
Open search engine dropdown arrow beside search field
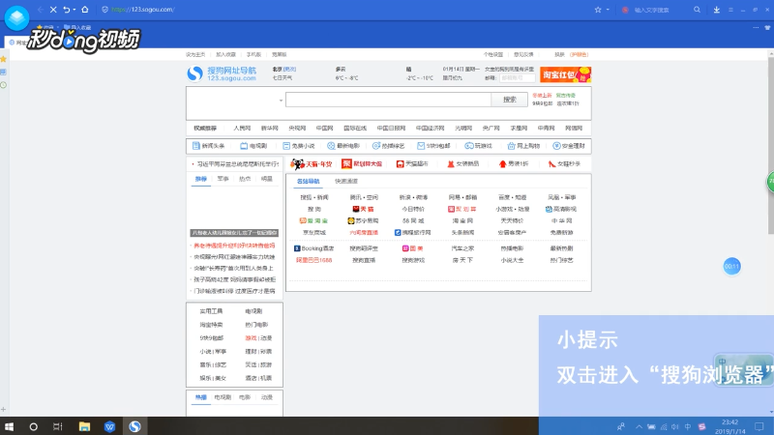click(x=281, y=101)
